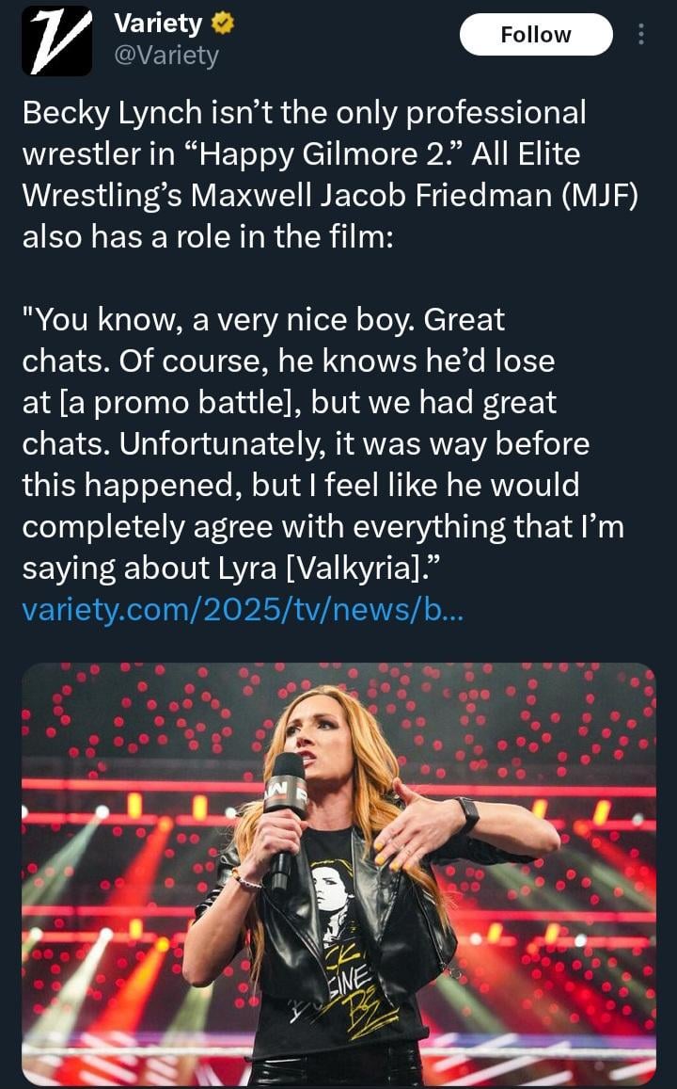
Task: Click the smartwatch on the wrestler's wrist
Action: point(466,814)
